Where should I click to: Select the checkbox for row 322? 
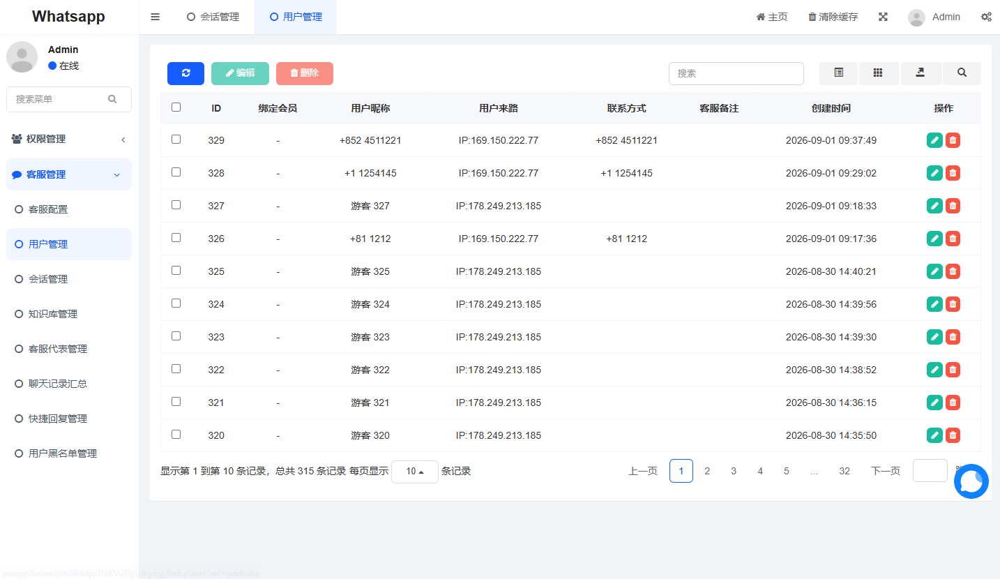[x=176, y=368]
